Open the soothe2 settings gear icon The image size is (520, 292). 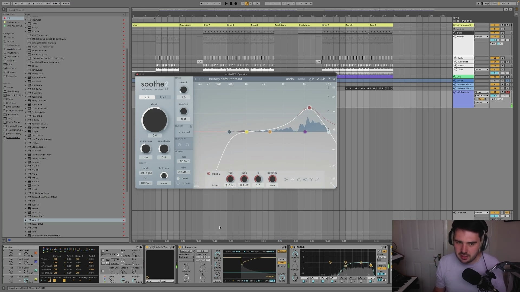(x=334, y=79)
